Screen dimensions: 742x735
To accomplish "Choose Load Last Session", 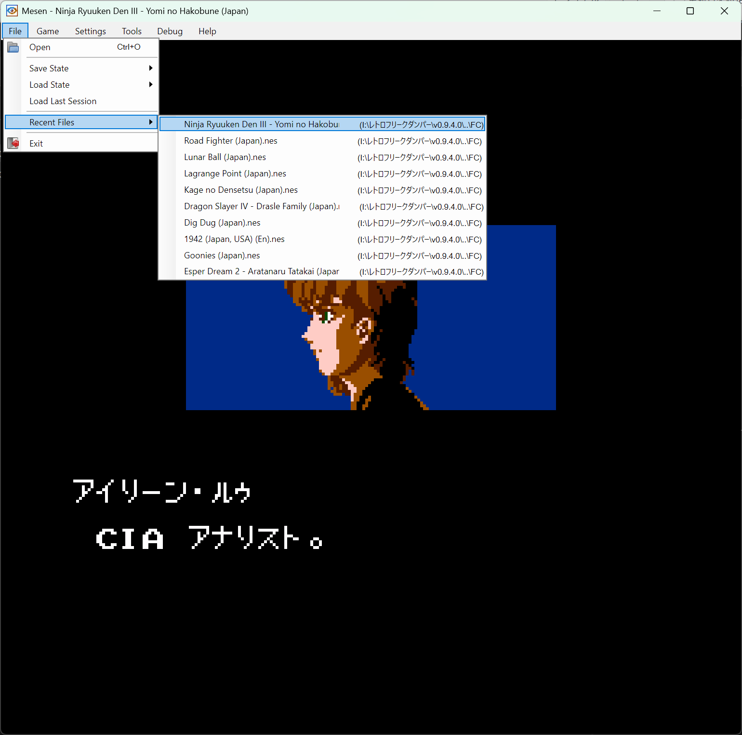I will click(63, 101).
